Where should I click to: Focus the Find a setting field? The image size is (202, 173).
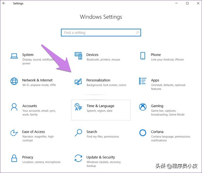point(101,32)
